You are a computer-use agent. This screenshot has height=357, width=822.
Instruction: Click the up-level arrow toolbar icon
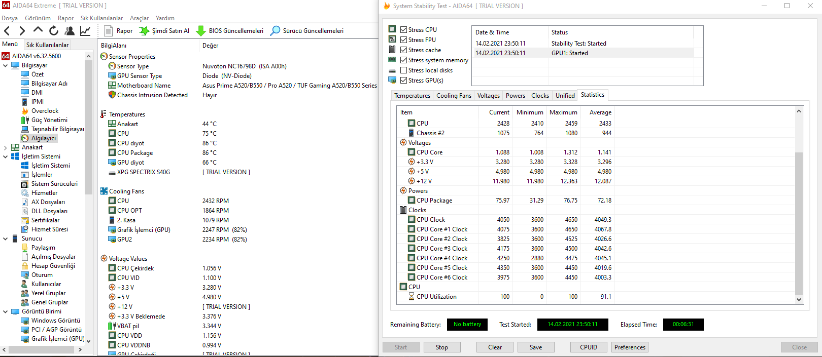tap(38, 30)
